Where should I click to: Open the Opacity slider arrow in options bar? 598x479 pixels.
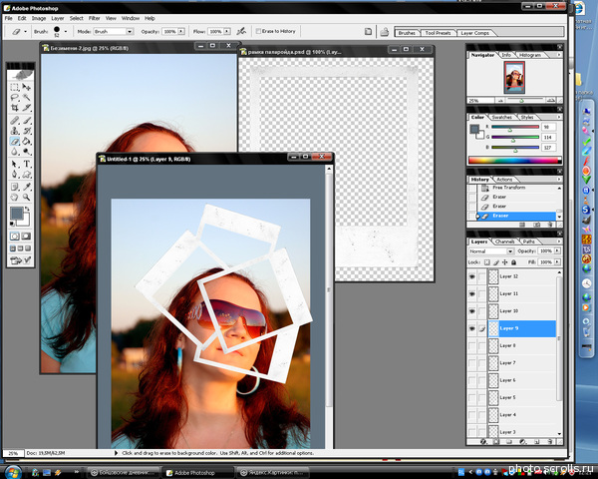click(x=181, y=31)
